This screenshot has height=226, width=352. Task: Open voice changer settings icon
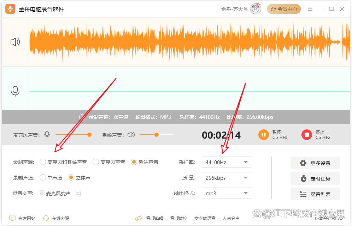point(78,193)
